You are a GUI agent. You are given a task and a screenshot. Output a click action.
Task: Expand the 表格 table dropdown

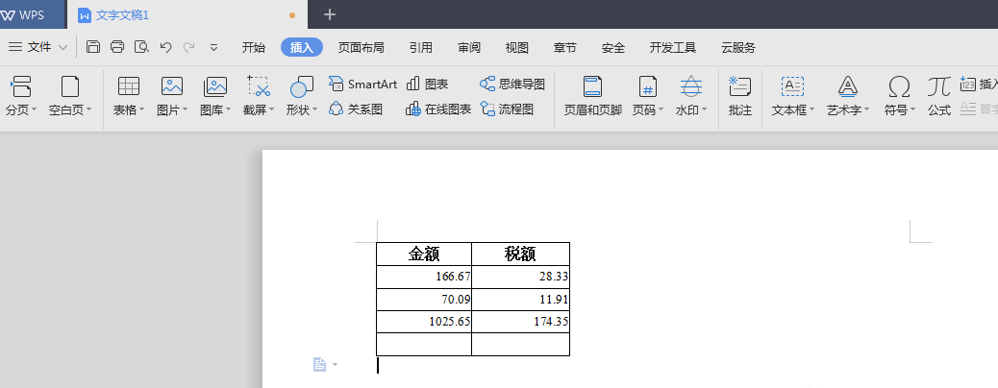coord(129,110)
